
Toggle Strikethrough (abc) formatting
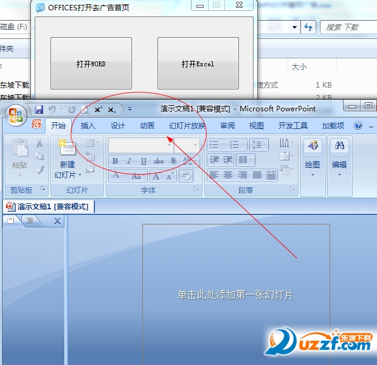(x=159, y=161)
